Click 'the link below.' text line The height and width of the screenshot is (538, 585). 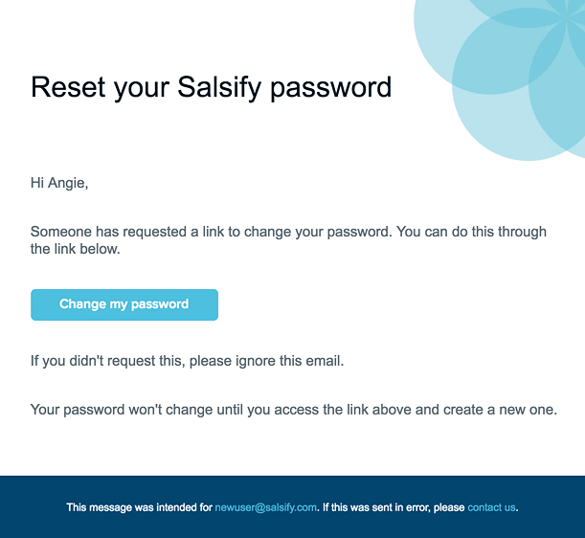click(x=76, y=249)
